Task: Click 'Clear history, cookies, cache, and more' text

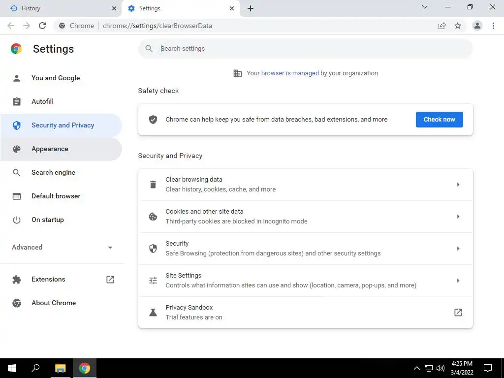Action: [x=220, y=189]
